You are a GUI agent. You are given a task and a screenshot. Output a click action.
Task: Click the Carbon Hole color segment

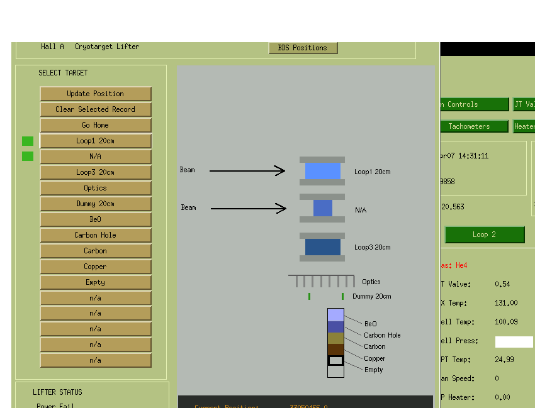pyautogui.click(x=335, y=327)
